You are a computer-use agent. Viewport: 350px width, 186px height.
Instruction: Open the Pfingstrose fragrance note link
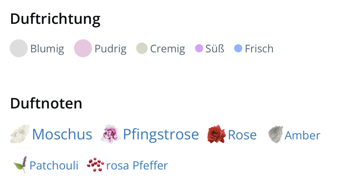coord(161,134)
